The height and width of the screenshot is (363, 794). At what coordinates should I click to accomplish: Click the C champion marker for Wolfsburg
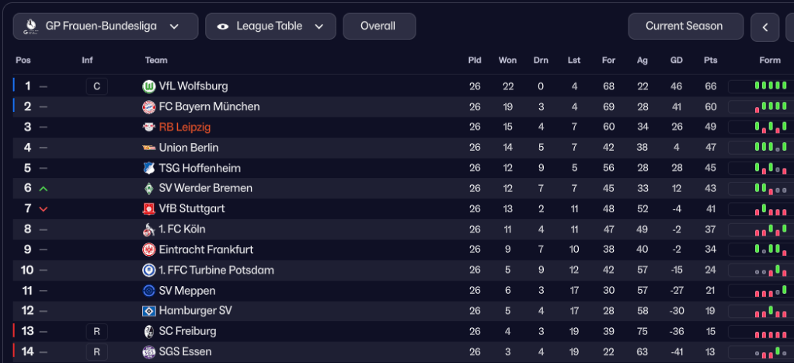(x=96, y=86)
